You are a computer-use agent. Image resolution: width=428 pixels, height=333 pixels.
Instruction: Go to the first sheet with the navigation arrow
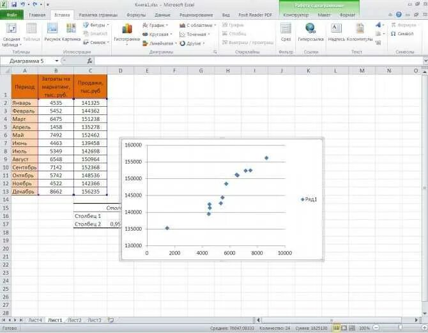coord(4,320)
